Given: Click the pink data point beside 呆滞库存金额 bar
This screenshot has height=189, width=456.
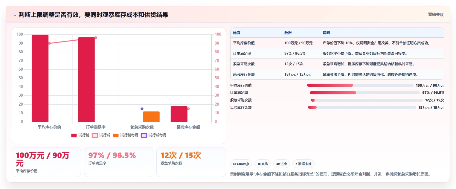Looking at the screenshot, I should [188, 109].
